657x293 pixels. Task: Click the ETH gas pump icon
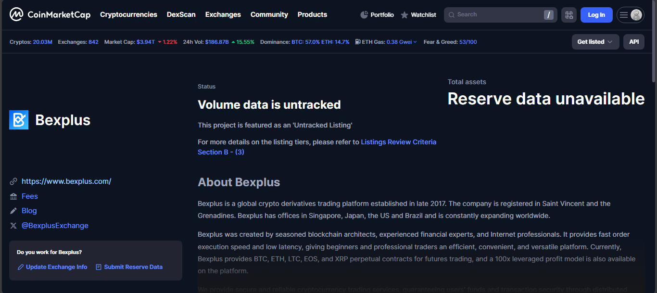[358, 42]
